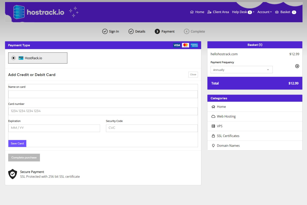Image resolution: width=307 pixels, height=205 pixels.
Task: Click the Payment Type header label
Action: coord(19,45)
